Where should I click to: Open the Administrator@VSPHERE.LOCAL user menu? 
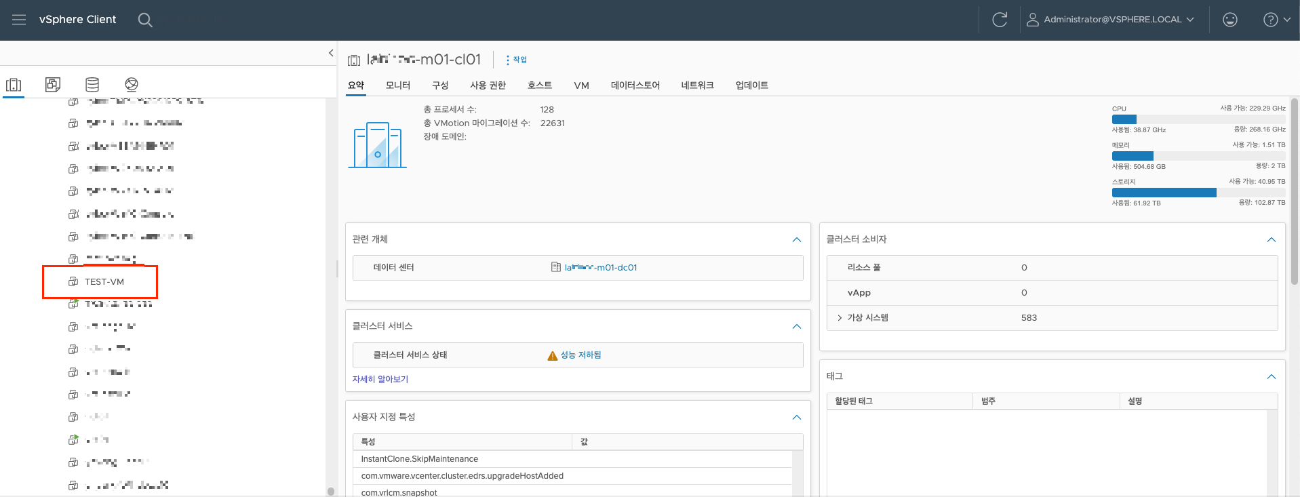(x=1110, y=20)
